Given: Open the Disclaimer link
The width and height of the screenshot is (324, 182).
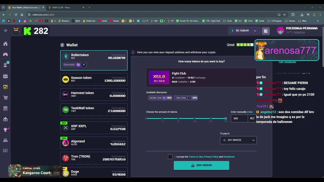Looking at the screenshot, I should [x=229, y=157].
